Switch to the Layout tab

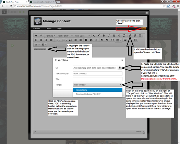click(x=49, y=28)
